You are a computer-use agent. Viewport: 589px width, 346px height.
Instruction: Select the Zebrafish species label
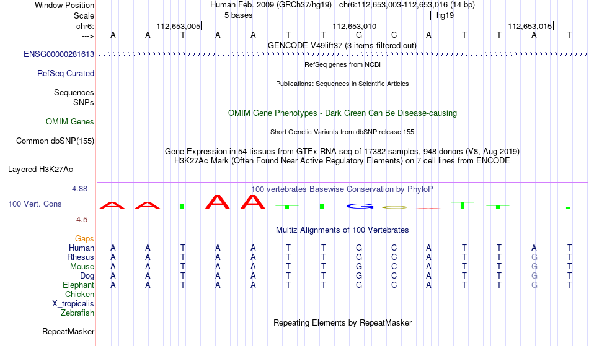(x=77, y=313)
